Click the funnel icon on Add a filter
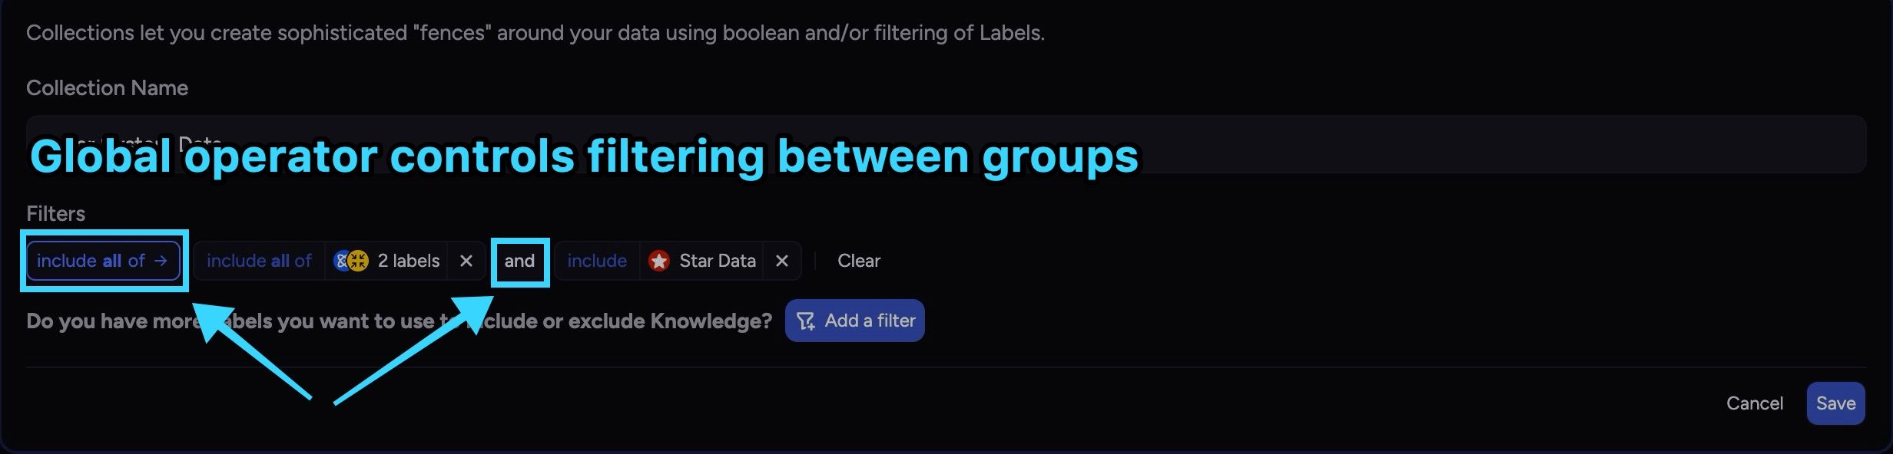Image resolution: width=1893 pixels, height=454 pixels. point(805,321)
